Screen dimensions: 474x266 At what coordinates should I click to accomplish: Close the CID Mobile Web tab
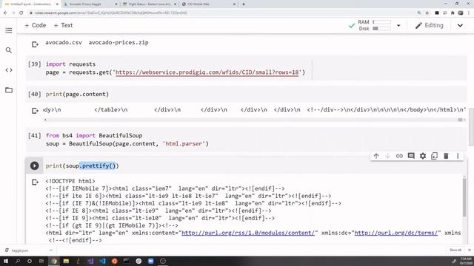point(234,4)
